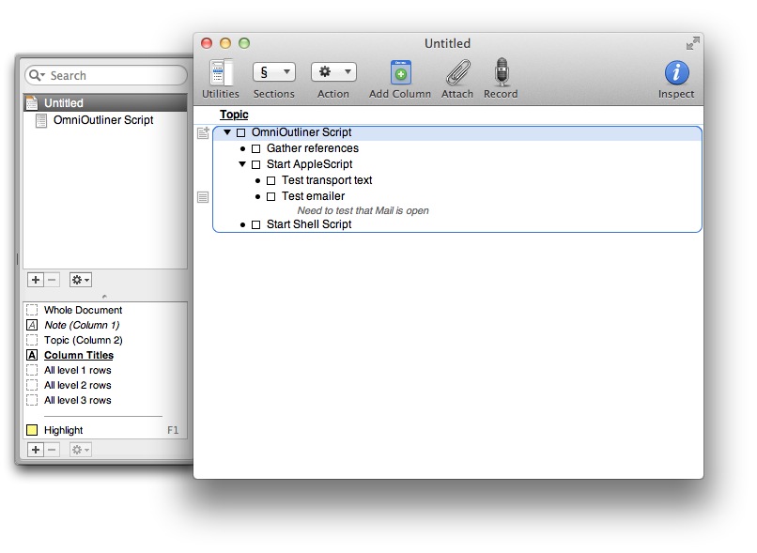Click the style chit for Topic (Column 2)
Image resolution: width=757 pixels, height=553 pixels.
pyautogui.click(x=32, y=340)
